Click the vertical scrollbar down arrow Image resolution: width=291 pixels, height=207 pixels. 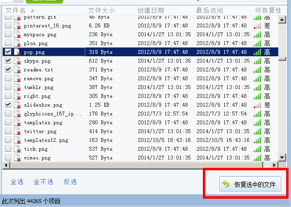point(282,158)
